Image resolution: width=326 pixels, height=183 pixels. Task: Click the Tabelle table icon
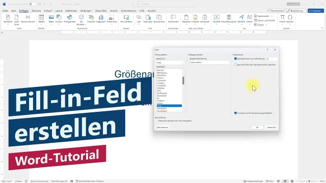coord(41,17)
